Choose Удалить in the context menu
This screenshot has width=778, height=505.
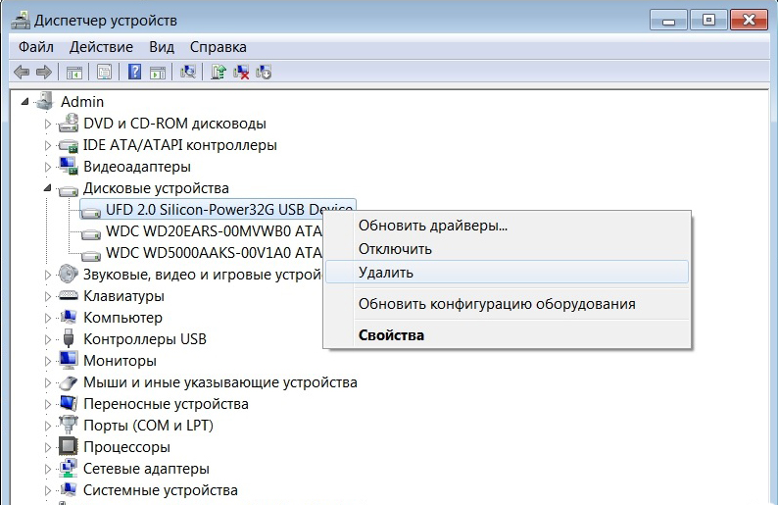pyautogui.click(x=508, y=273)
